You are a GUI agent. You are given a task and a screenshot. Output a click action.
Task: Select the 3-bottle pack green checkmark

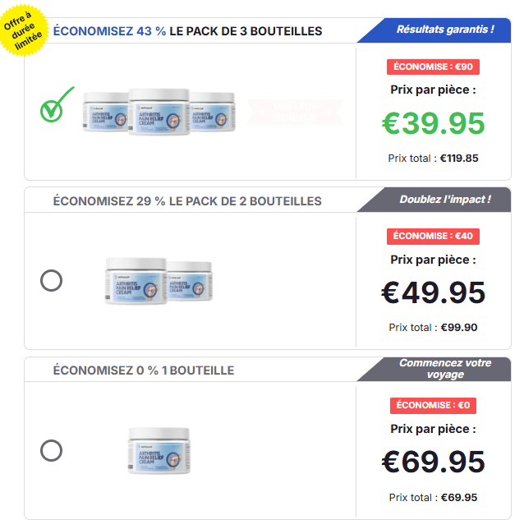(x=55, y=107)
